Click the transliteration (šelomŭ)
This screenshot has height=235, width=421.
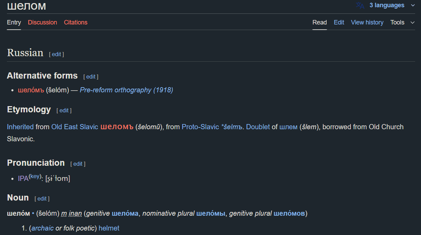coord(149,127)
